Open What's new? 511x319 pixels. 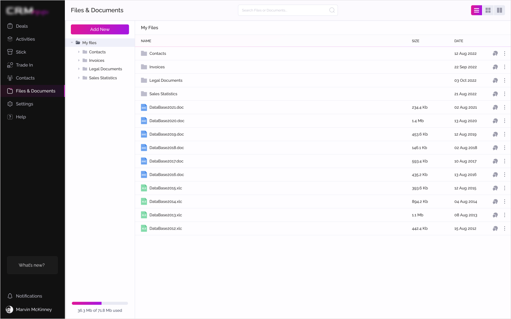pyautogui.click(x=32, y=265)
